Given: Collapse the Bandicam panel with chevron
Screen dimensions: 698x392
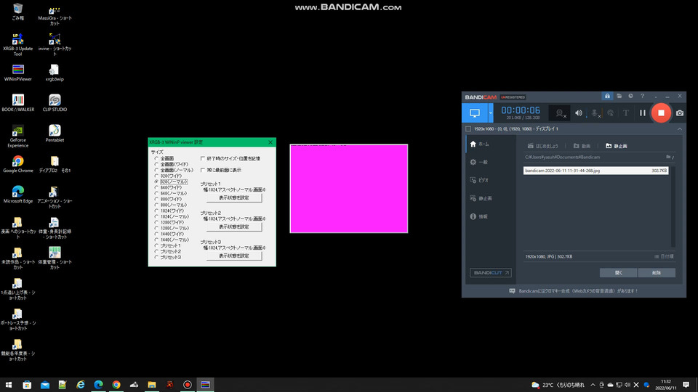Looking at the screenshot, I should click(x=680, y=129).
